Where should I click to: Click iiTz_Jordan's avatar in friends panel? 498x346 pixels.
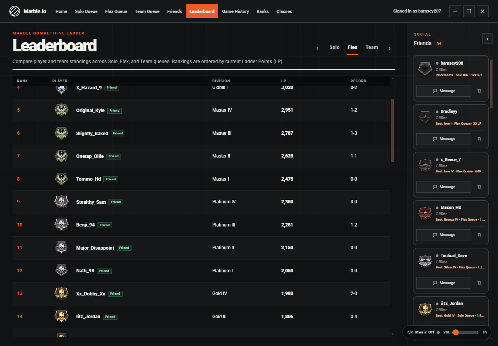pos(425,309)
